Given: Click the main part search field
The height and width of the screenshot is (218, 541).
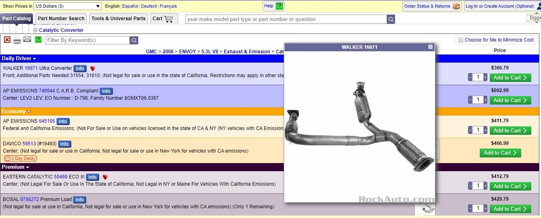Looking at the screenshot, I should 286,19.
